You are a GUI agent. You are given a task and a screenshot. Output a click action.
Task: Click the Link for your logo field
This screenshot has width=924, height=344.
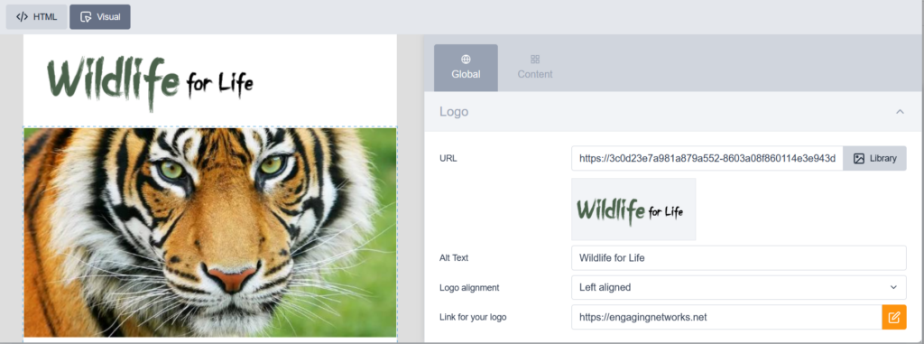click(x=726, y=318)
